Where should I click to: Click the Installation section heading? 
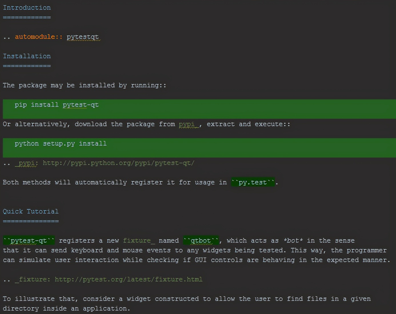(27, 56)
